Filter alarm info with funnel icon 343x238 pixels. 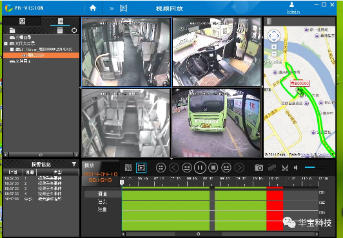click(74, 164)
